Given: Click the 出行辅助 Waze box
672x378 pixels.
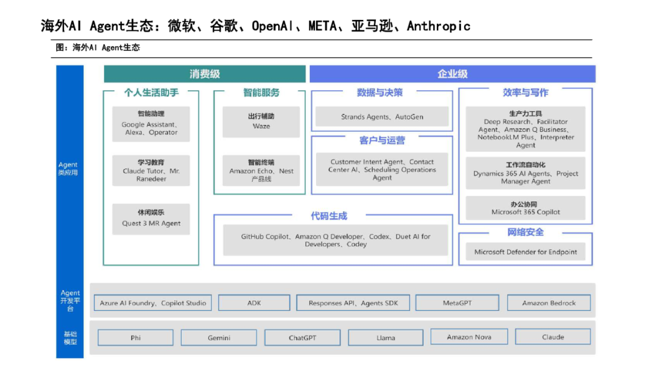Looking at the screenshot, I should 261,122.
